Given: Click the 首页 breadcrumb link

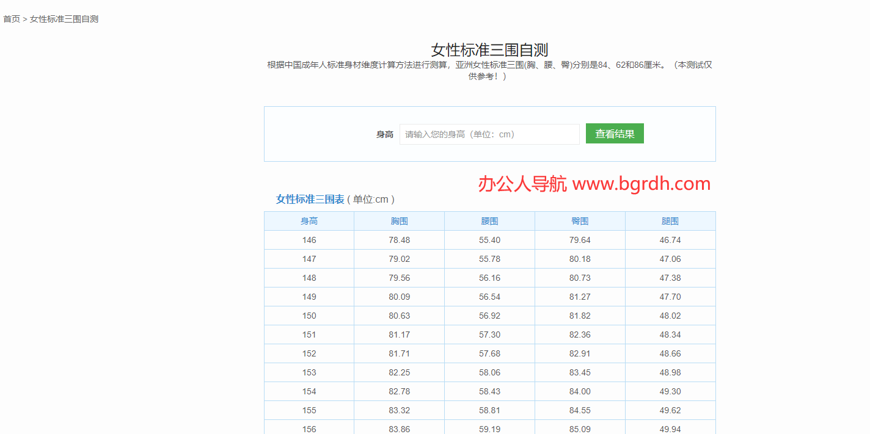Looking at the screenshot, I should click(10, 19).
